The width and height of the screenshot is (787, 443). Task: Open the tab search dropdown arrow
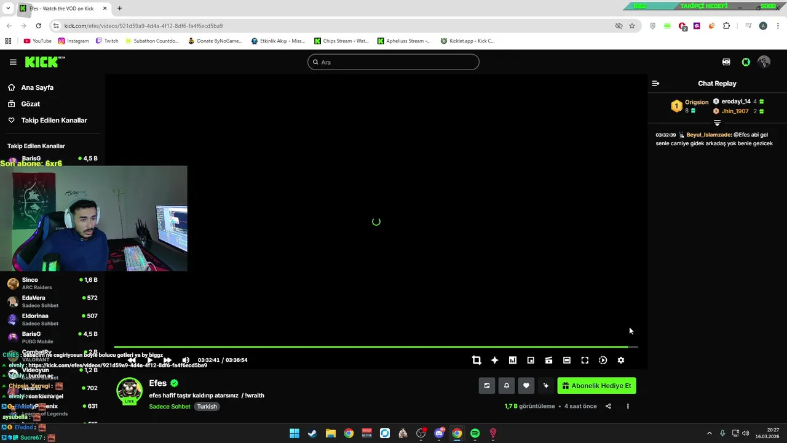pos(8,9)
